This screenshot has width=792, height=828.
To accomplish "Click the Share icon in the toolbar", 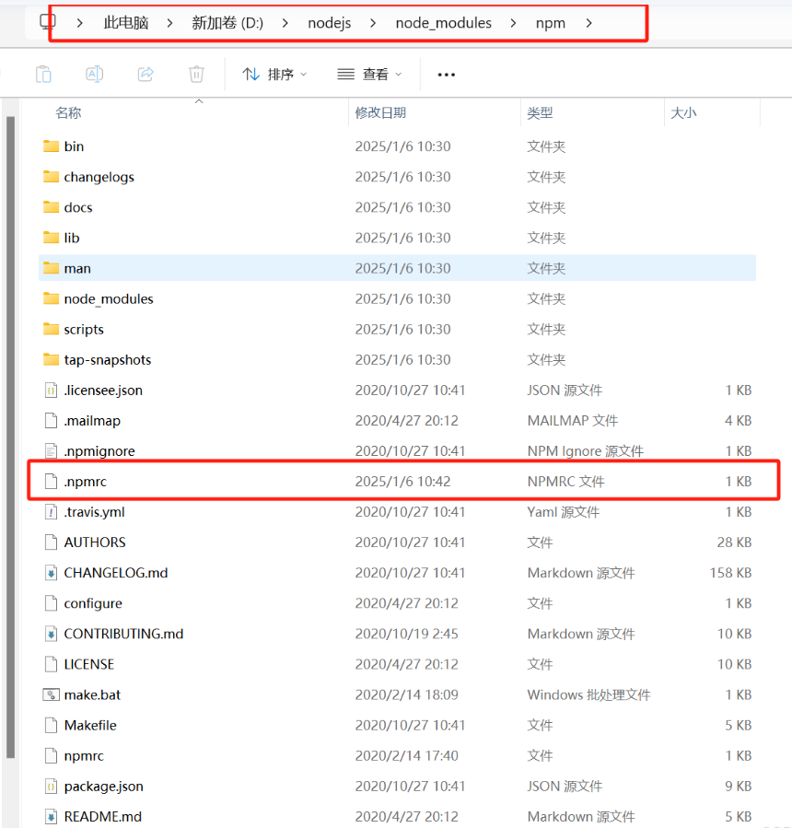I will [145, 75].
